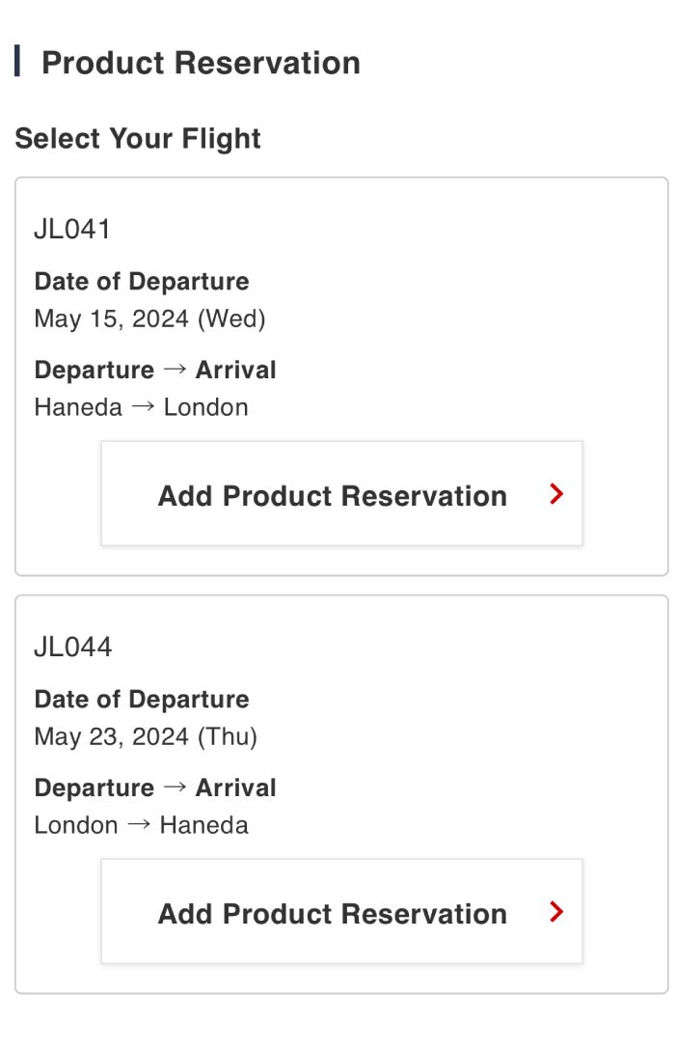Click arrow between London and Haneda on JL044
The image size is (675, 1050).
[139, 825]
